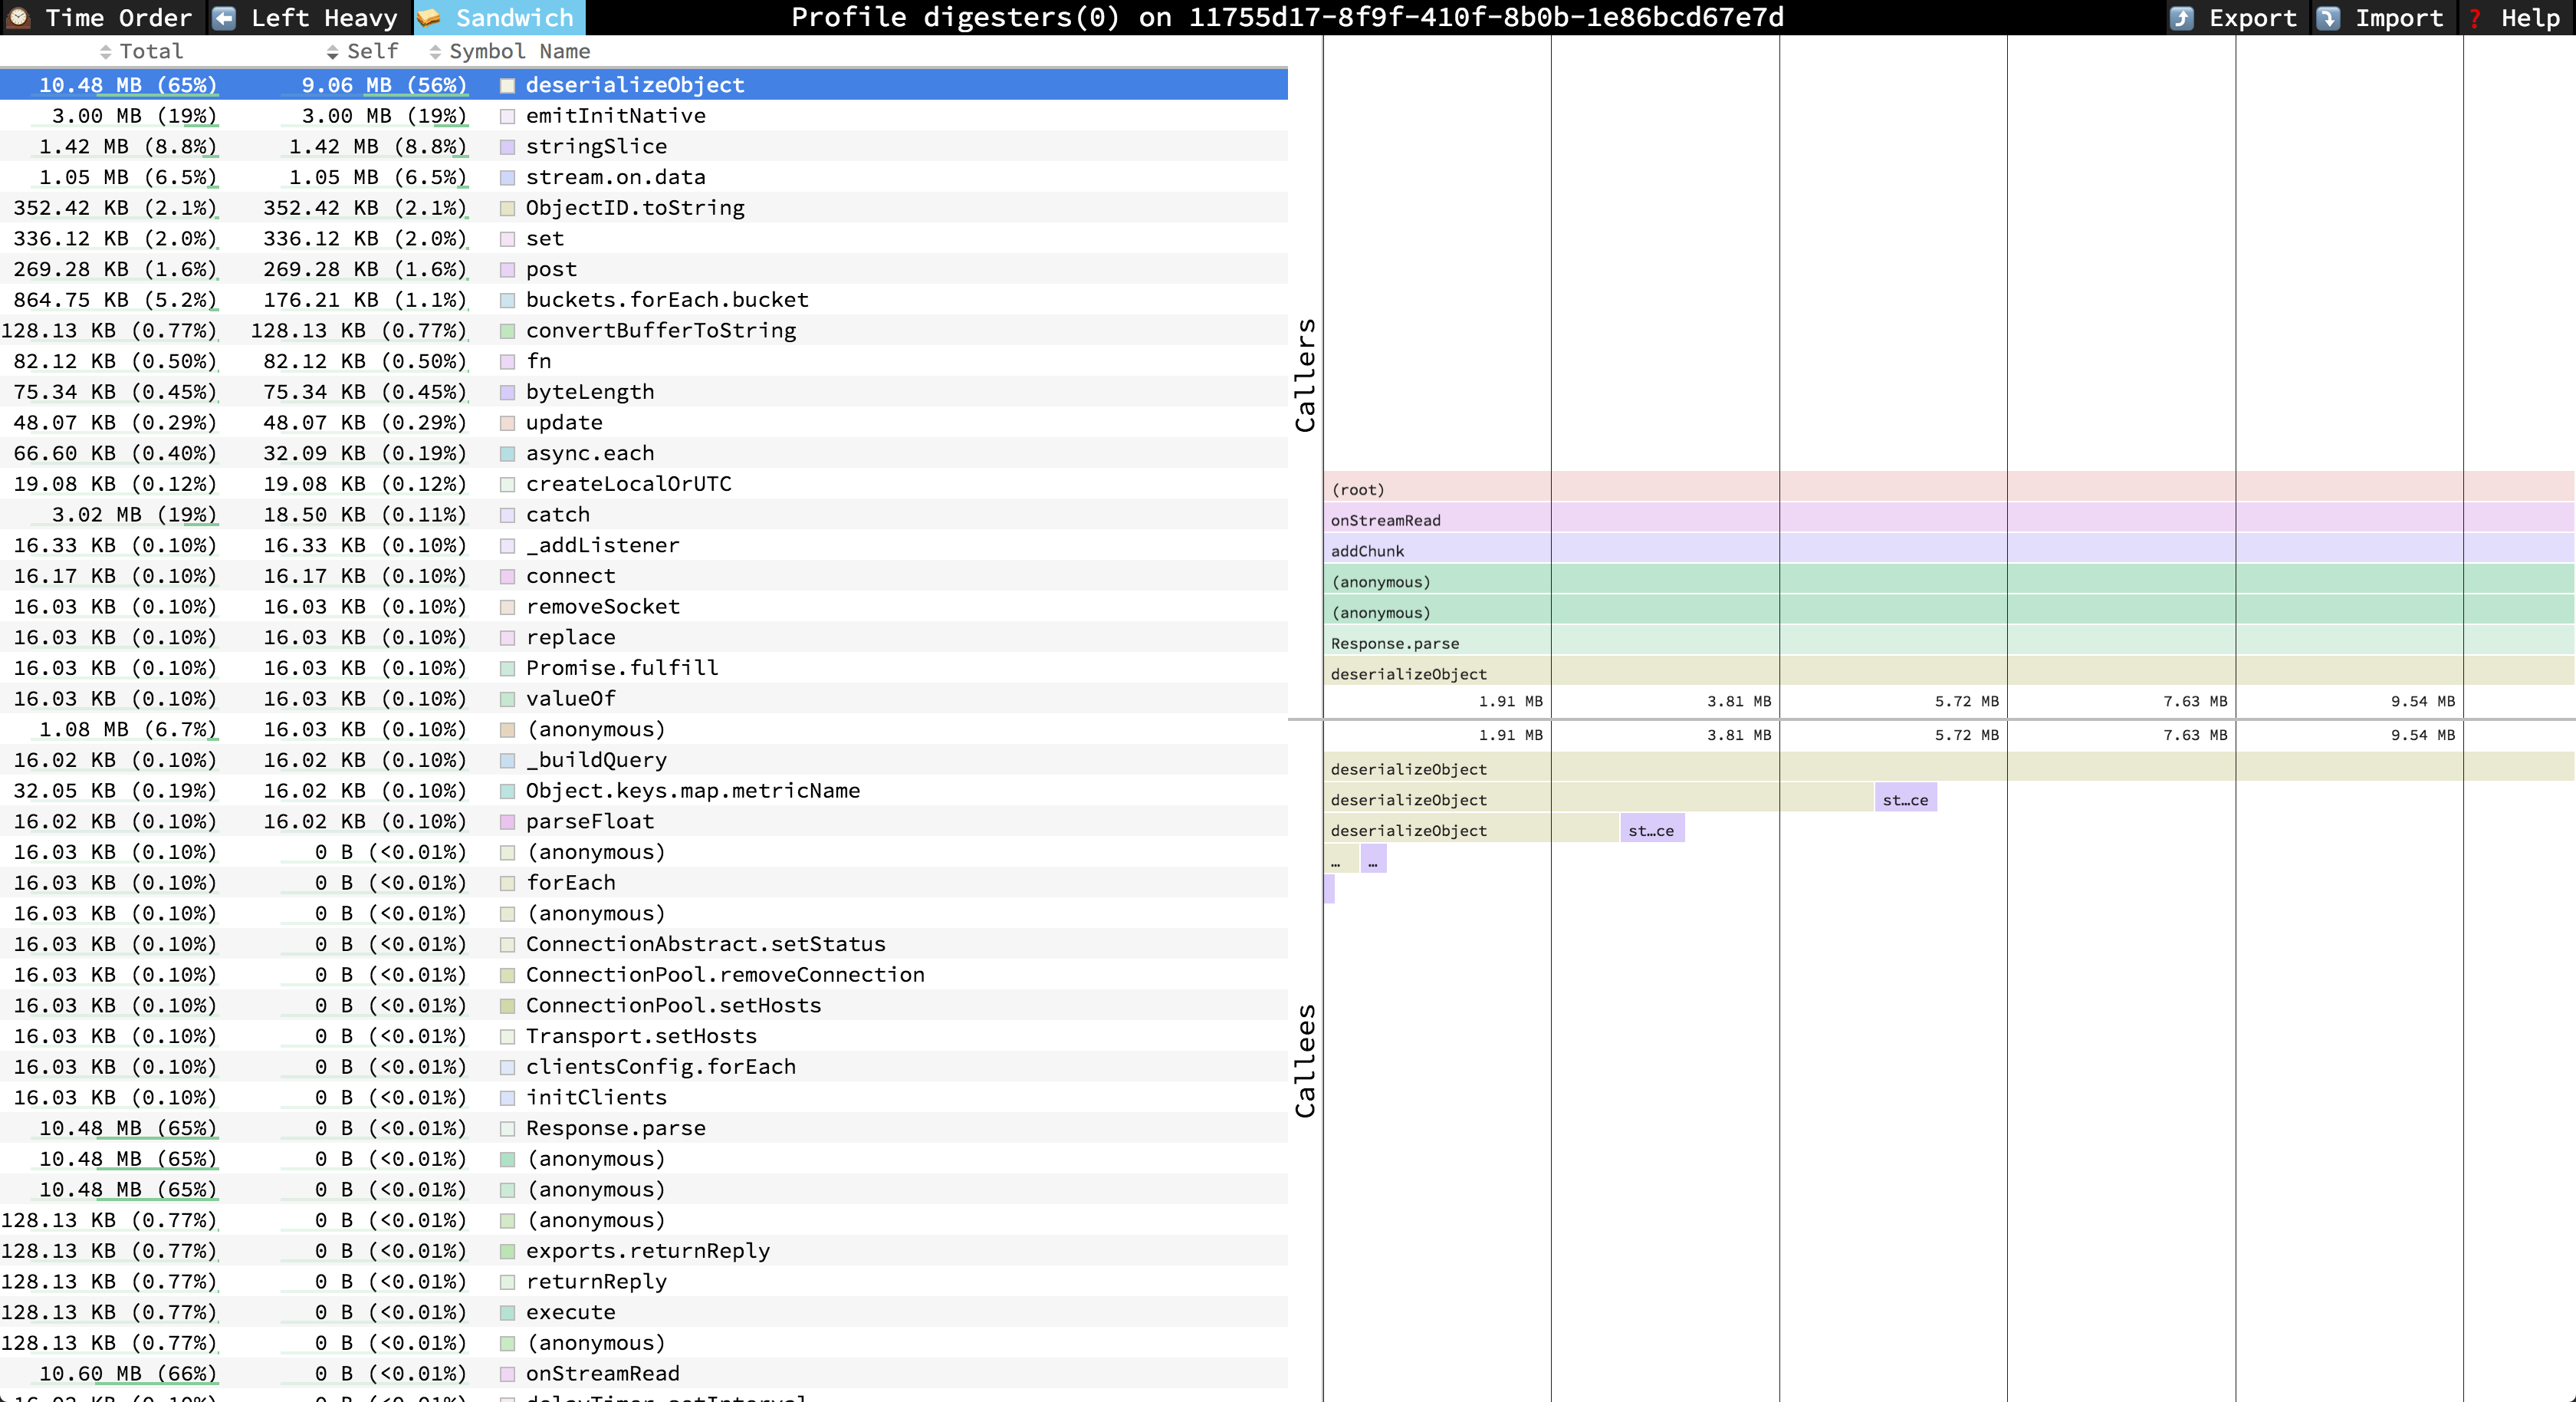2576x1402 pixels.
Task: Click the Import arrow icon
Action: coord(2328,17)
